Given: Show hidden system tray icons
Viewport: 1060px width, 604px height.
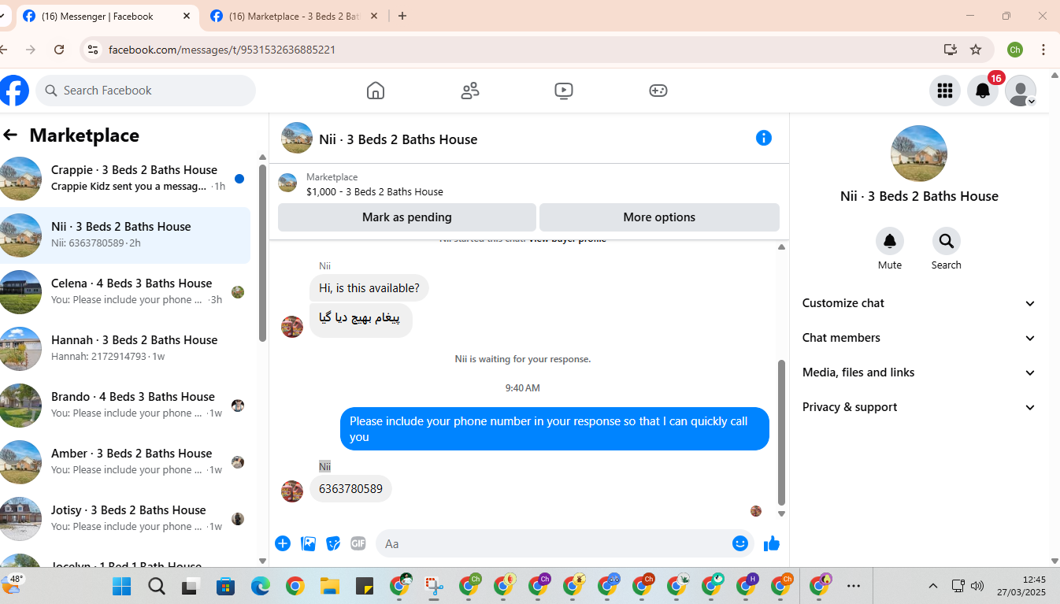Looking at the screenshot, I should tap(933, 586).
